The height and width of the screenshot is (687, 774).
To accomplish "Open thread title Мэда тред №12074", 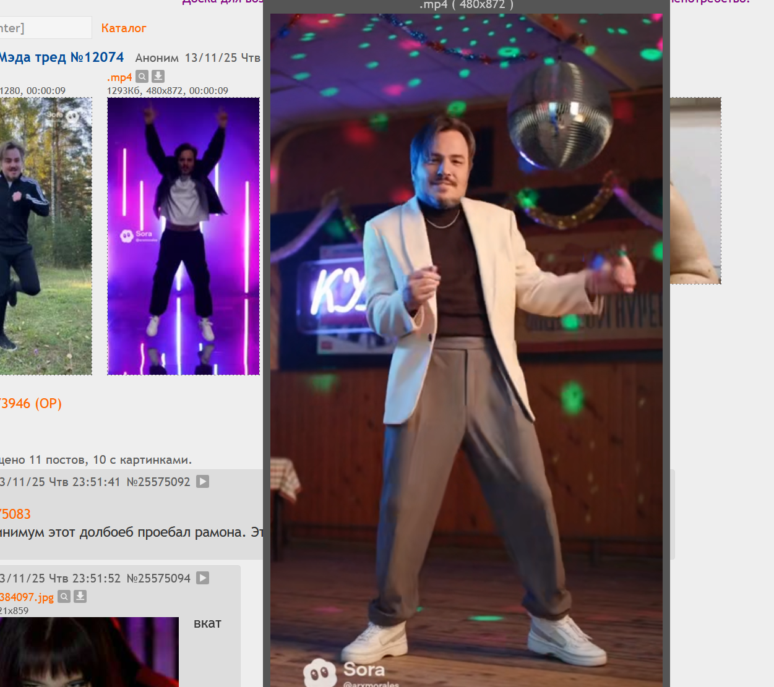I will (62, 58).
